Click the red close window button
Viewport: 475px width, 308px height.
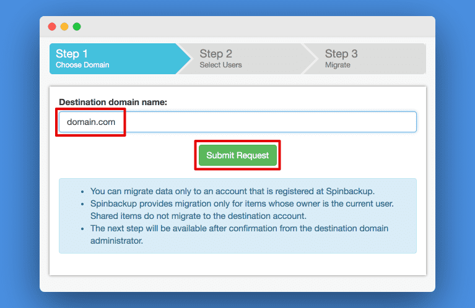[52, 27]
